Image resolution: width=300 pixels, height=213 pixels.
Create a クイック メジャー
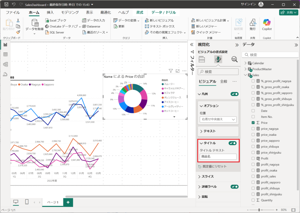(x=206, y=32)
